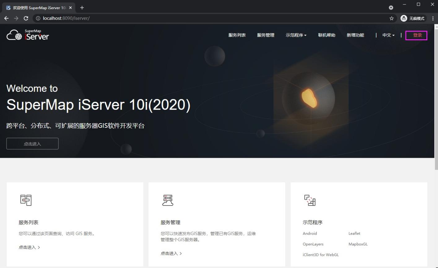The width and height of the screenshot is (438, 268).
Task: Click the incognito 无痕模式 indicator
Action: [413, 18]
